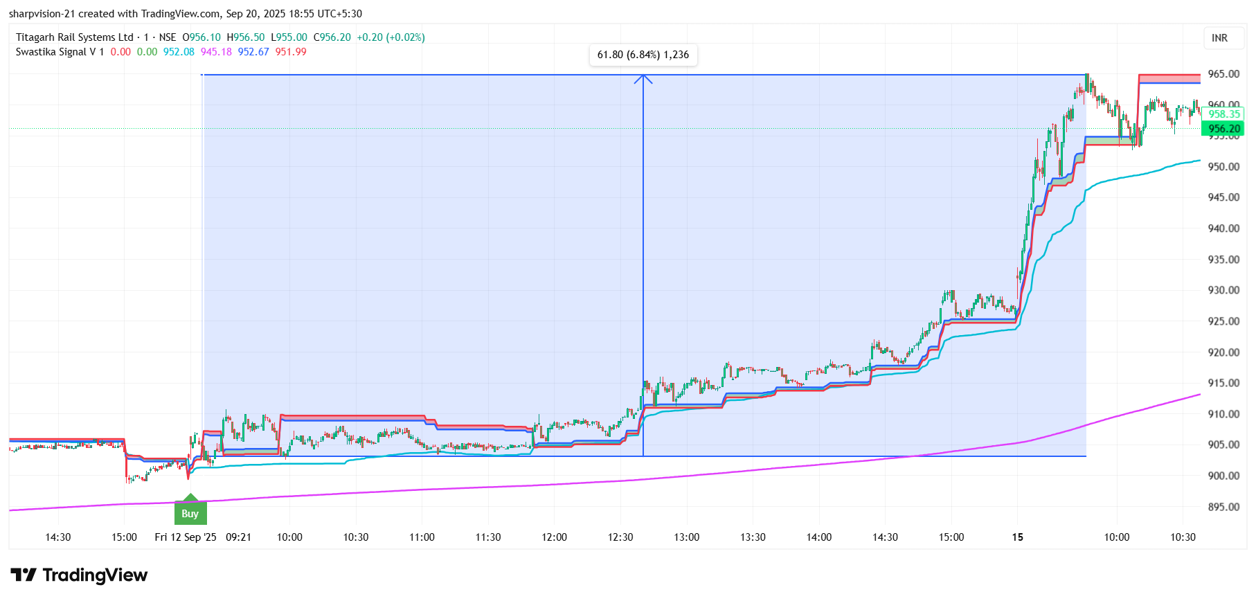
Task: Click the 965.00 tick on the price axis
Action: [x=1223, y=74]
